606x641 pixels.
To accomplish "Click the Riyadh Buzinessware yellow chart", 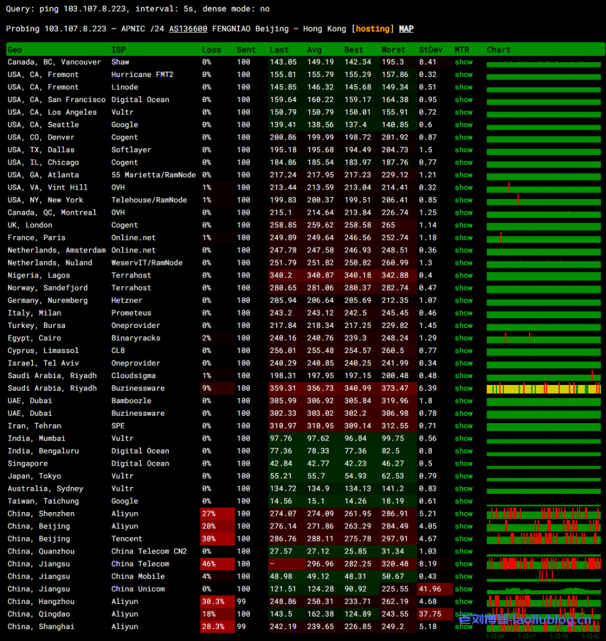I will coord(543,389).
